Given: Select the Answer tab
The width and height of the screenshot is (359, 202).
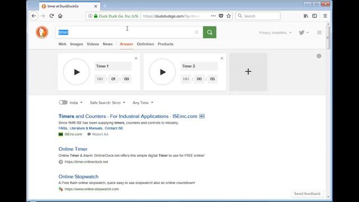Looking at the screenshot, I should pyautogui.click(x=126, y=44).
